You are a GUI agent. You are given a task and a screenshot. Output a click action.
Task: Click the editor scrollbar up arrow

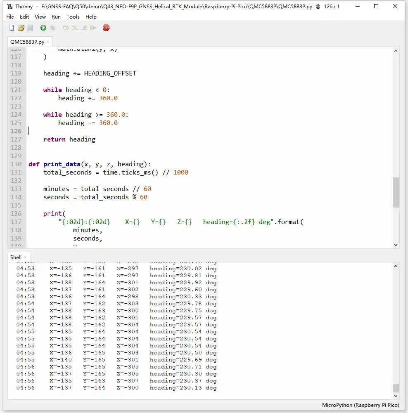coord(396,51)
